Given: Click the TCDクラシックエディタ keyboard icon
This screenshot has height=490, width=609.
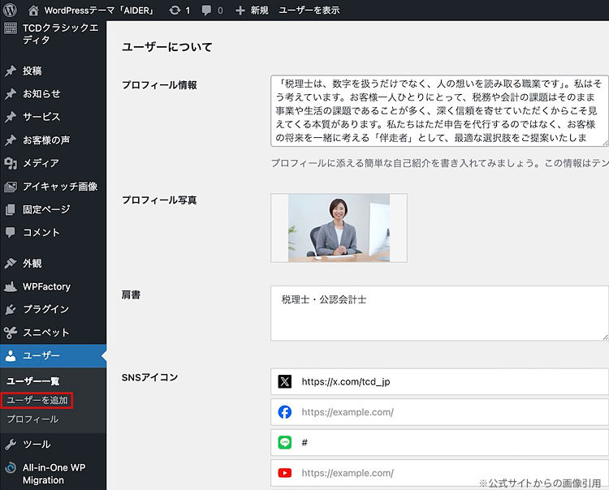Looking at the screenshot, I should [x=11, y=28].
